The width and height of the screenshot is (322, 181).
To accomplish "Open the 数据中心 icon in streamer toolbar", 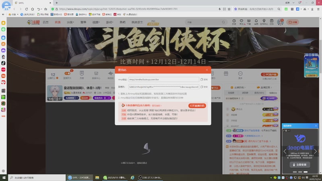I will coord(96,75).
